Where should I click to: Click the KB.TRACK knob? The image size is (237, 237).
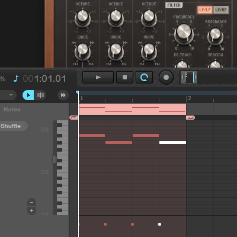[x=182, y=64]
